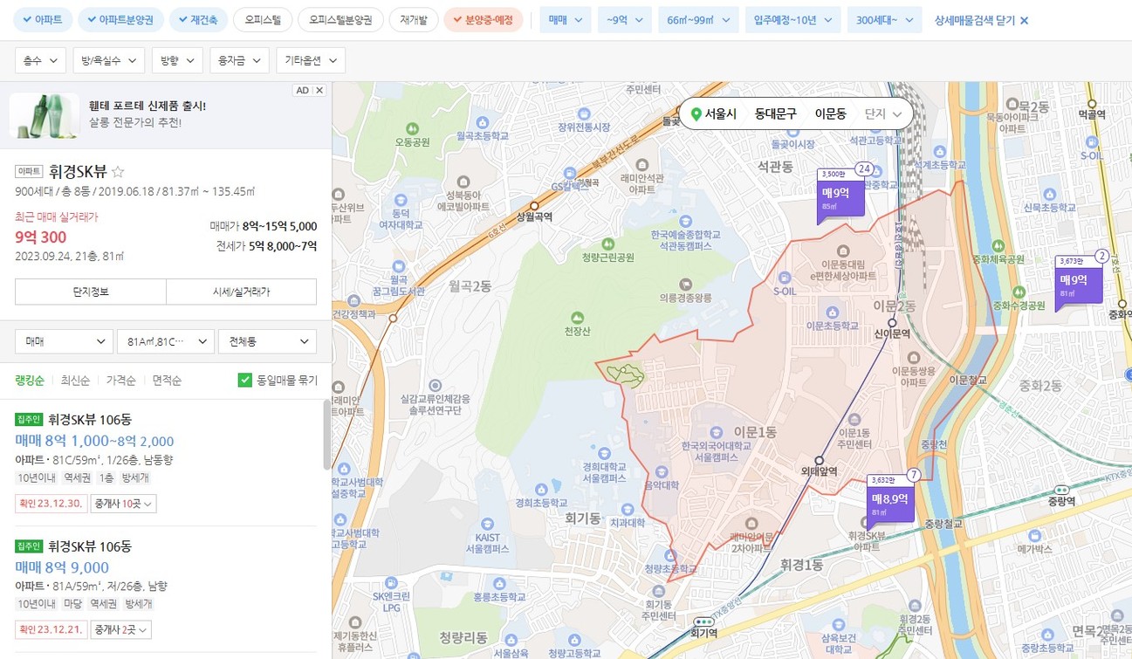Image resolution: width=1132 pixels, height=659 pixels.
Task: Open the 단지 dropdown in location bar
Action: 883,113
